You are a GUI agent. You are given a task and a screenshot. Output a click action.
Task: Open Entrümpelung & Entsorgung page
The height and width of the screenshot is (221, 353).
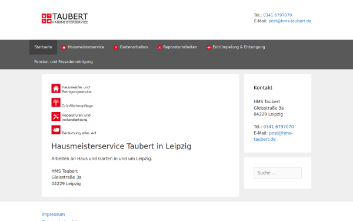[x=236, y=47]
